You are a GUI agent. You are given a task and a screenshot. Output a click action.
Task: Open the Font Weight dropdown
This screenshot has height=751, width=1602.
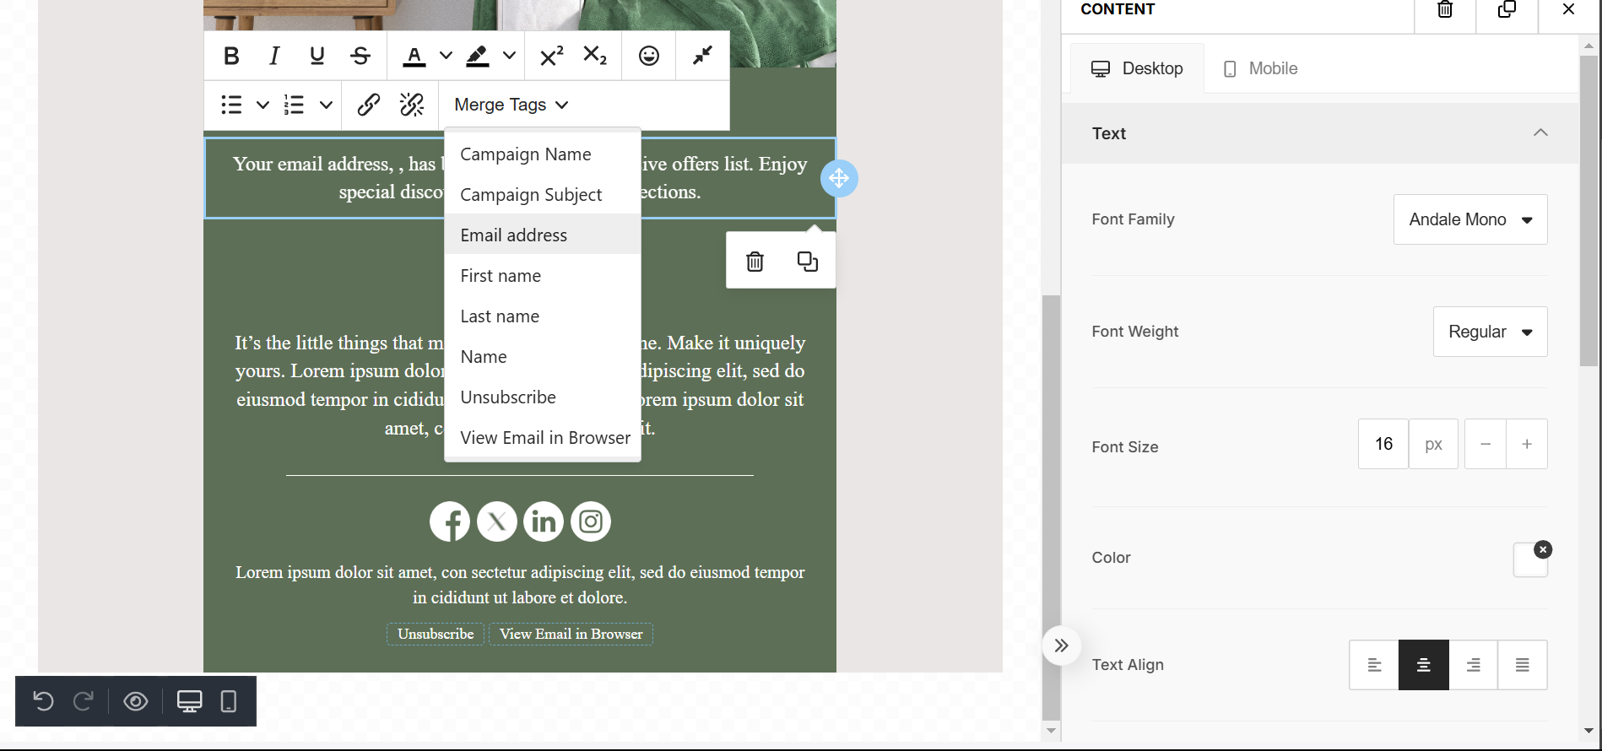(1490, 332)
